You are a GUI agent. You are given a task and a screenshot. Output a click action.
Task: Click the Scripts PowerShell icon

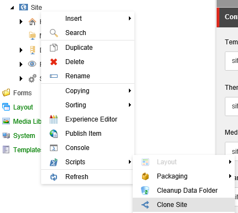click(54, 162)
